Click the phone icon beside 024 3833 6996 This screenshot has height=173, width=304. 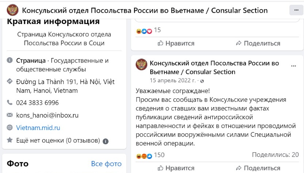point(9,103)
